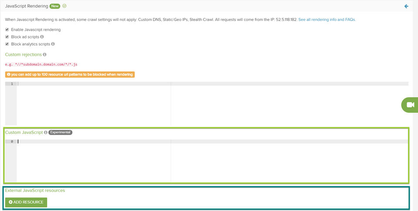The width and height of the screenshot is (418, 211).
Task: Toggle the Block analytics scripts checkbox
Action: pyautogui.click(x=7, y=44)
